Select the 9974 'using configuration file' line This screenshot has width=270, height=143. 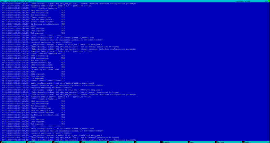click(48, 128)
